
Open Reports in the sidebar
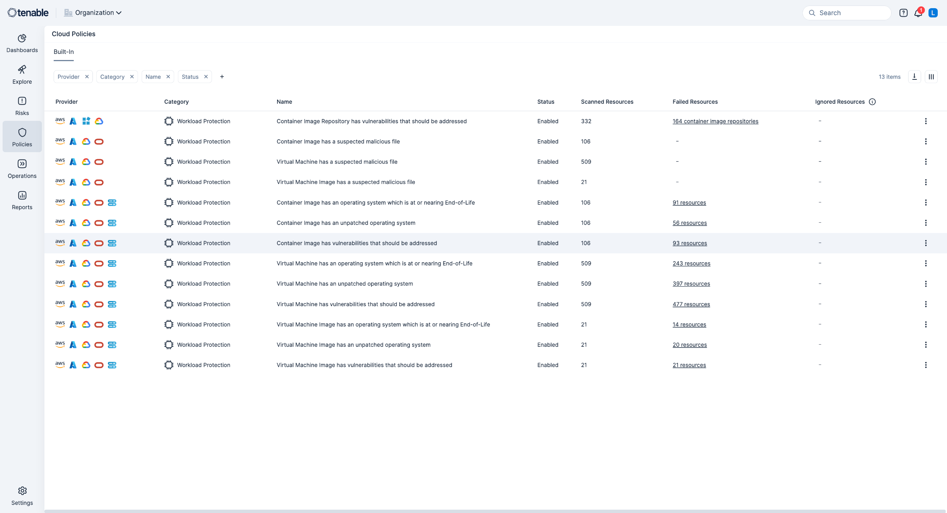click(22, 200)
